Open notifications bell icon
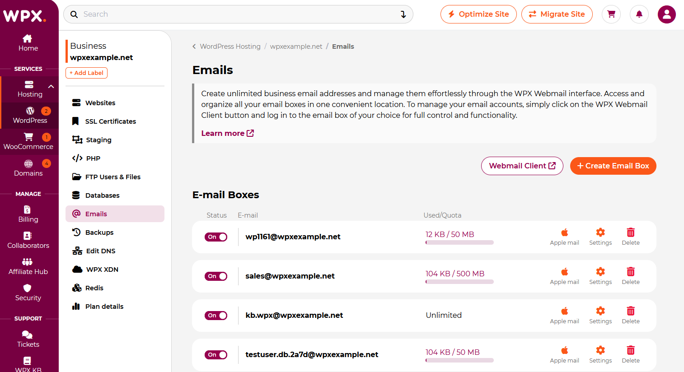Screen dimensions: 684x372 (639, 14)
